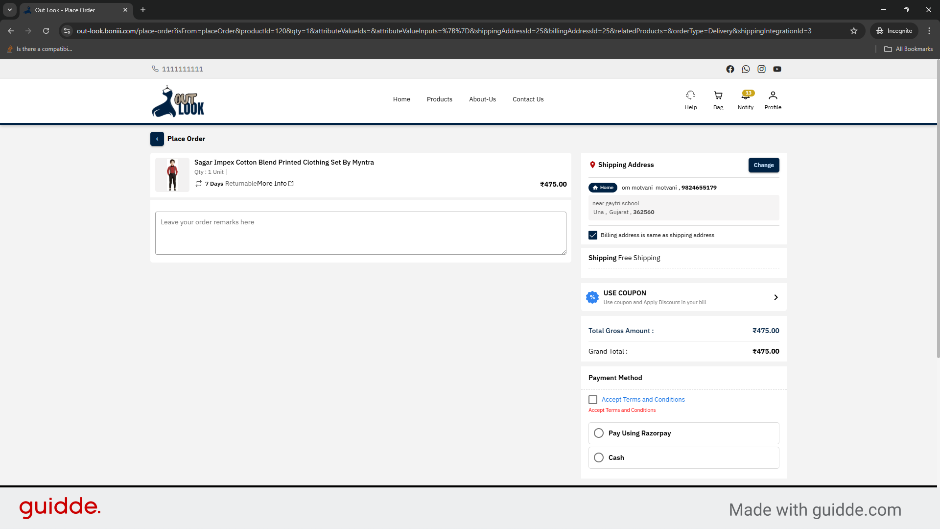Open the Help icon in the header

[x=690, y=99]
